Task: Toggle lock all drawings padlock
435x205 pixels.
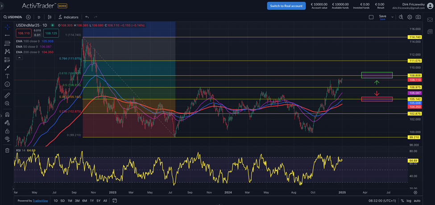Action: 7,131
